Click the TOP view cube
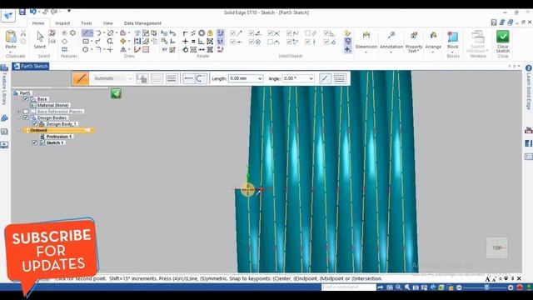533x300 pixels. point(497,248)
